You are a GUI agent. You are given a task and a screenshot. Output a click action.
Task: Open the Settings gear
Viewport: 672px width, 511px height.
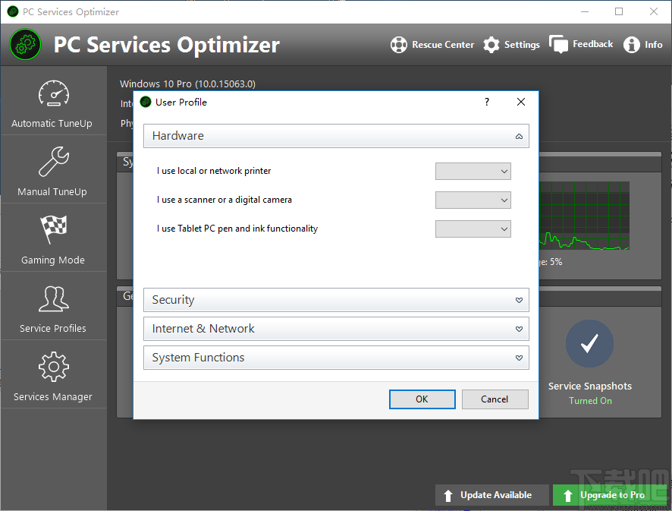pyautogui.click(x=511, y=44)
